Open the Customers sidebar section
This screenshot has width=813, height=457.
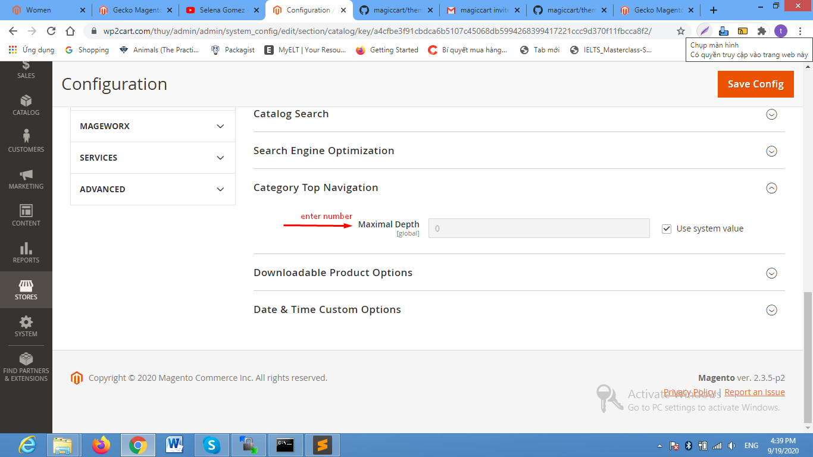point(26,142)
